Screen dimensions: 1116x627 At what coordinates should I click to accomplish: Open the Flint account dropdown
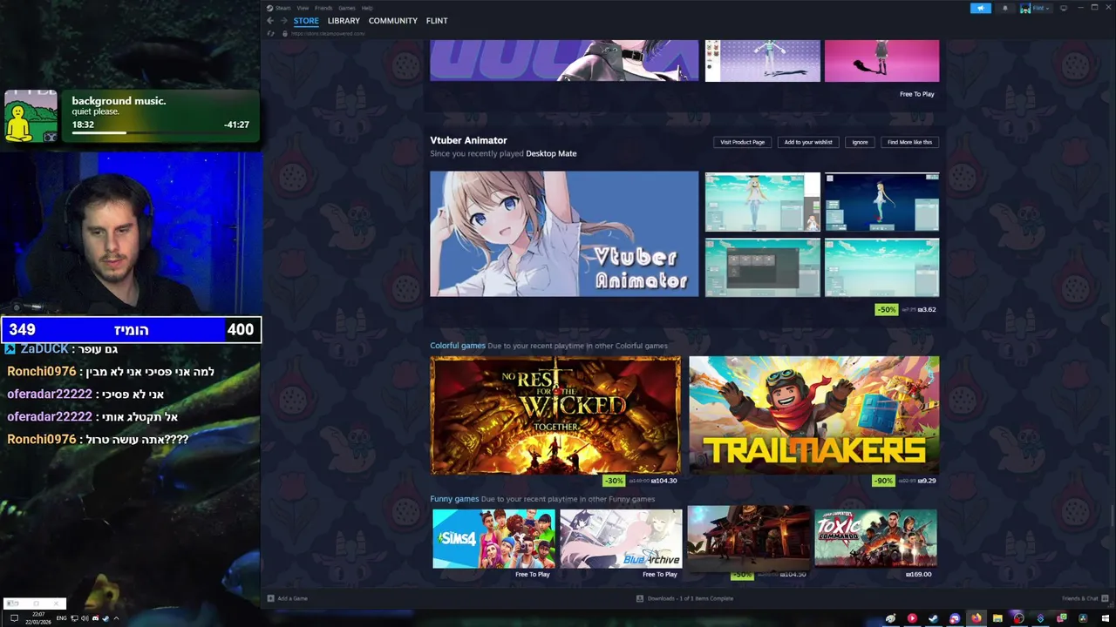click(x=1039, y=8)
